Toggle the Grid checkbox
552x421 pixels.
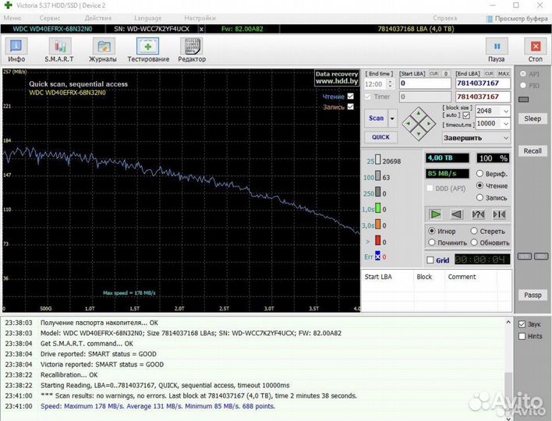click(x=430, y=260)
